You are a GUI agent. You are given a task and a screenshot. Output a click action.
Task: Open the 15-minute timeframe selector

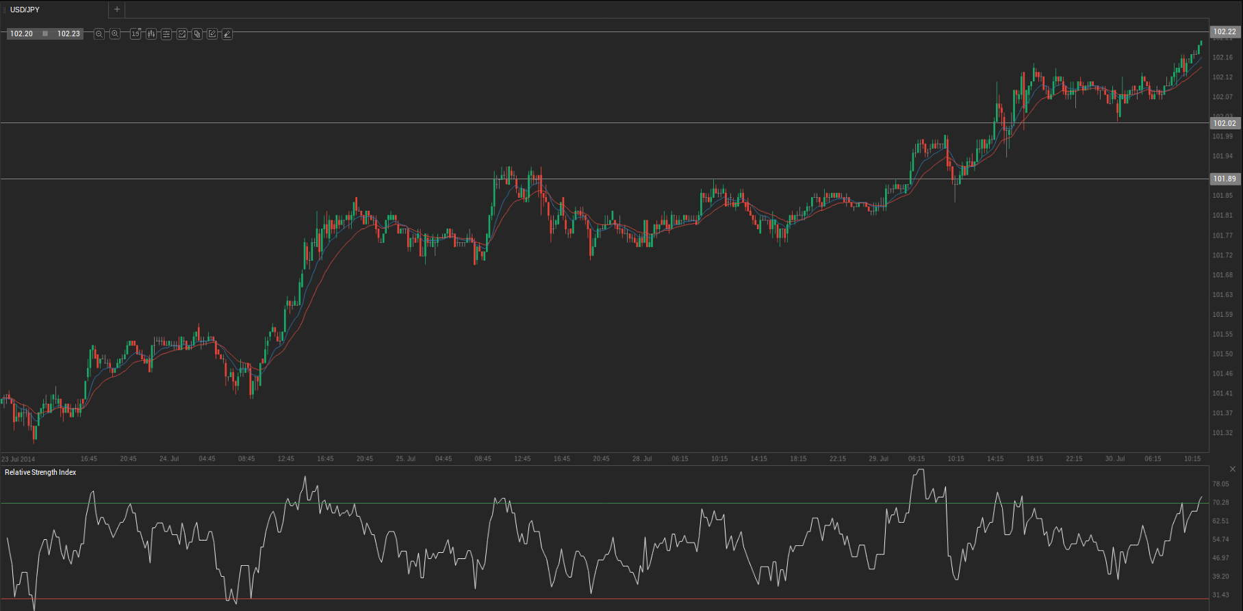coord(136,34)
